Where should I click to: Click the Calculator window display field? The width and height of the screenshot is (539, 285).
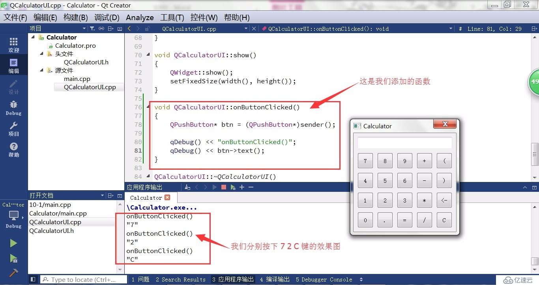404,142
